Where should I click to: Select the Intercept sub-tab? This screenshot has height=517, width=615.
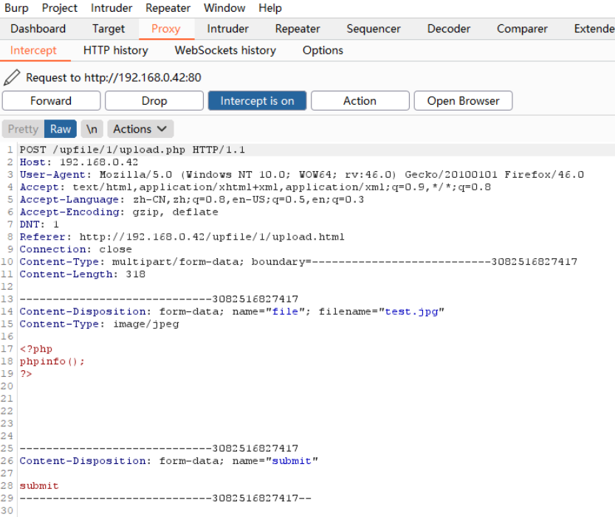point(33,51)
